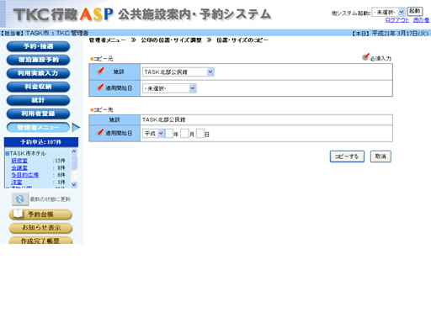Open the 統計 sidebar menu
Viewport: 431px width, 323px height.
38,100
